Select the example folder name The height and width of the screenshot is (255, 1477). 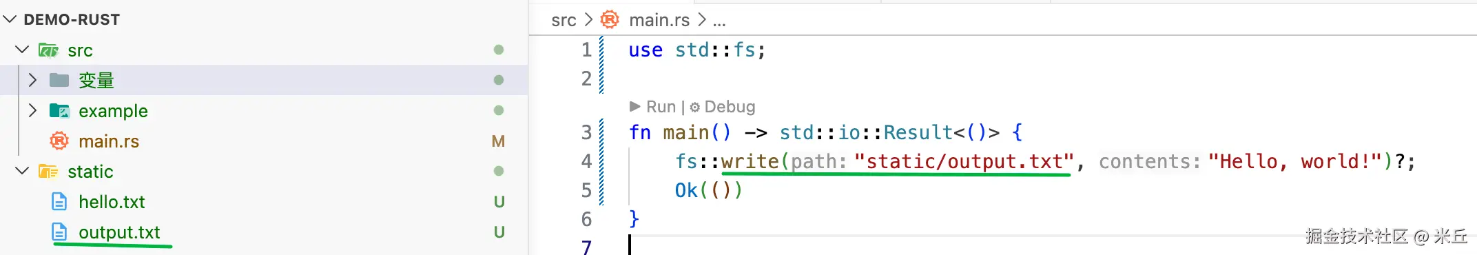(x=113, y=111)
